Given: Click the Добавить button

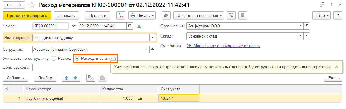Looking at the screenshot, I should click(15, 78).
